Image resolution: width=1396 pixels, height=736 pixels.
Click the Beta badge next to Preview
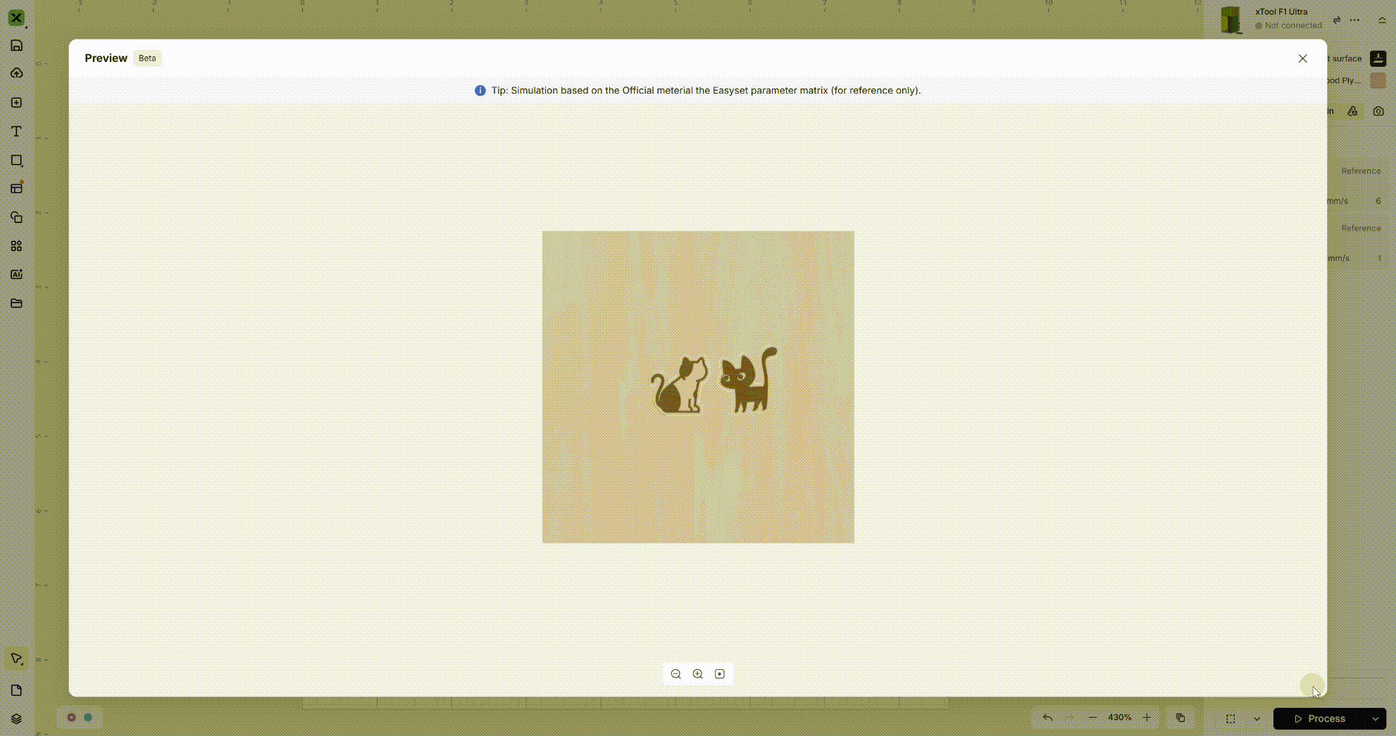point(147,58)
